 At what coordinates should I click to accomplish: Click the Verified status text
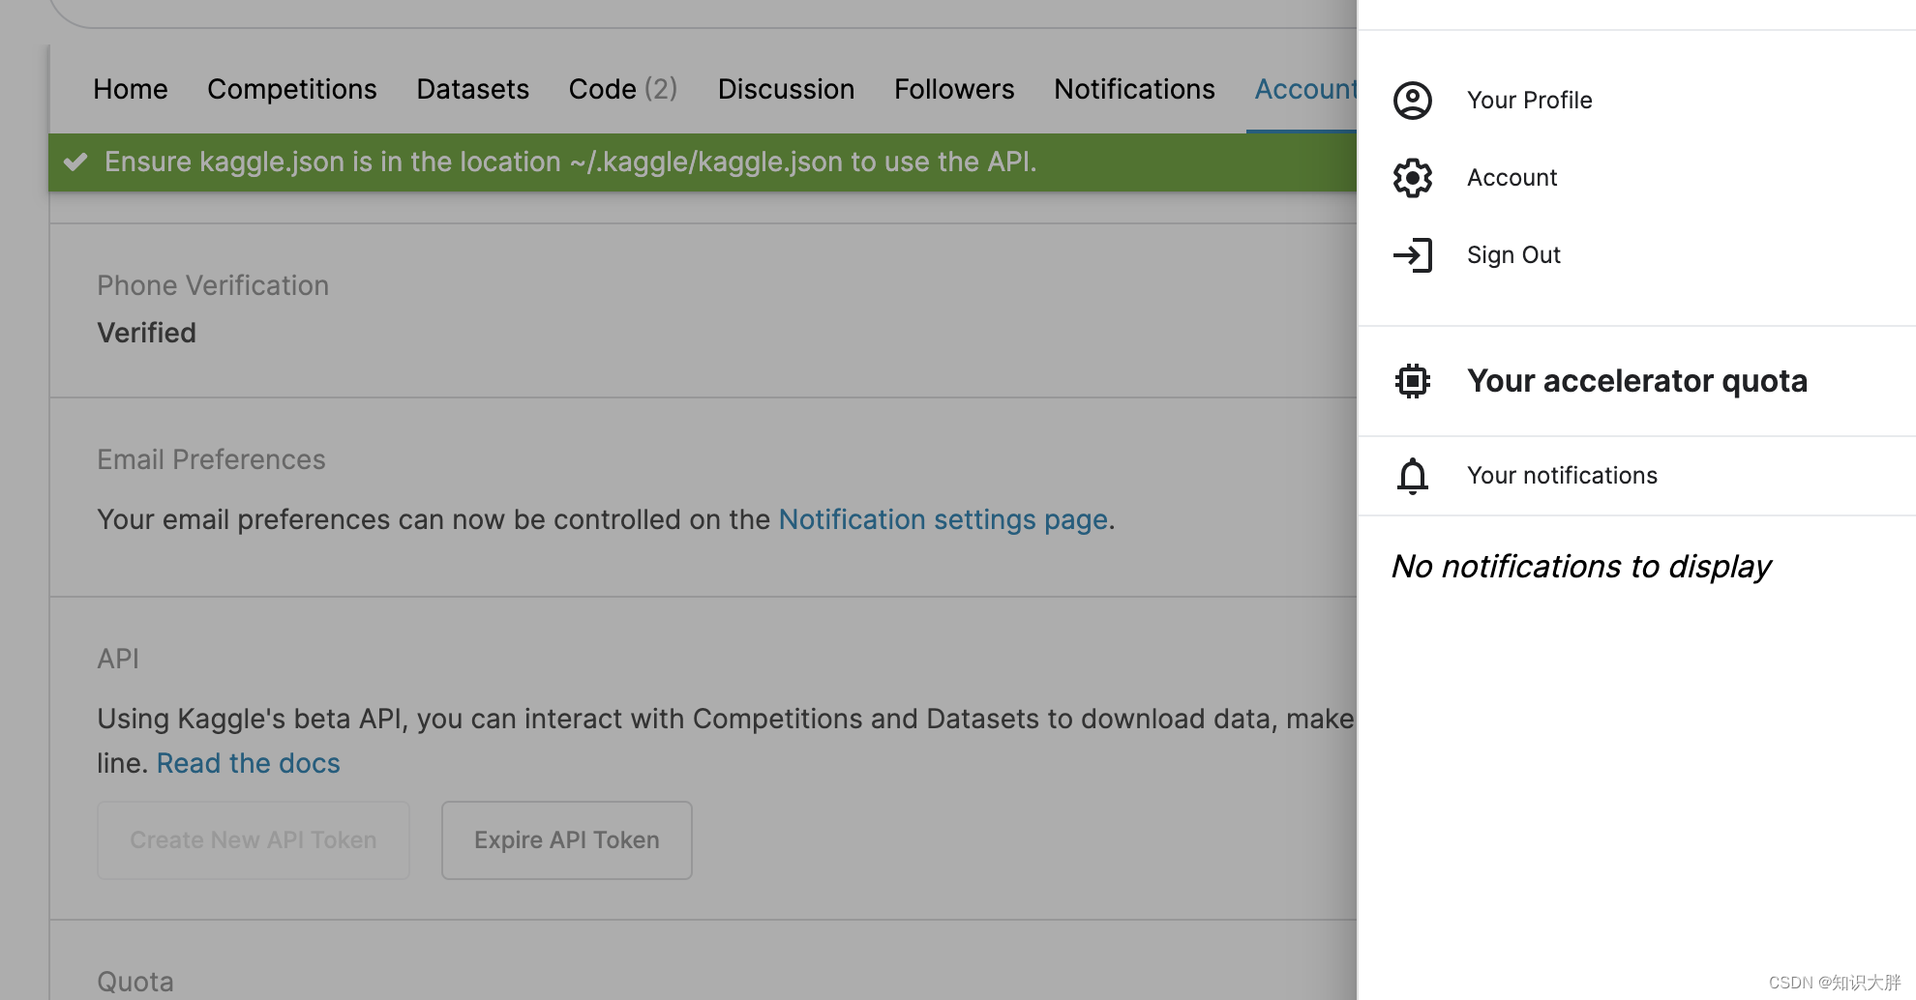click(x=147, y=333)
